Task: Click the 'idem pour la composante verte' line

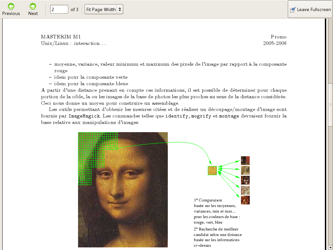Action: click(91, 77)
